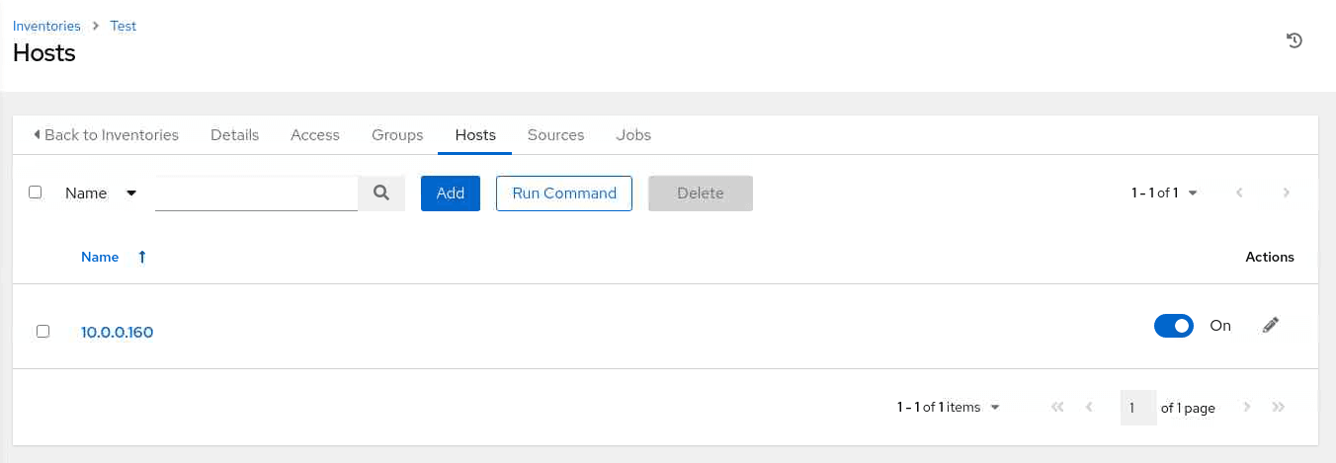Tick the select-all hosts checkbox

pyautogui.click(x=36, y=193)
